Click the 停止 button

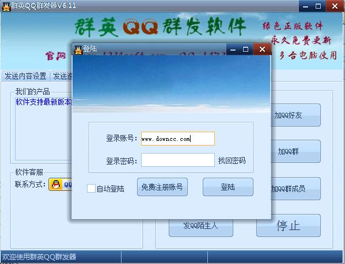(x=289, y=225)
